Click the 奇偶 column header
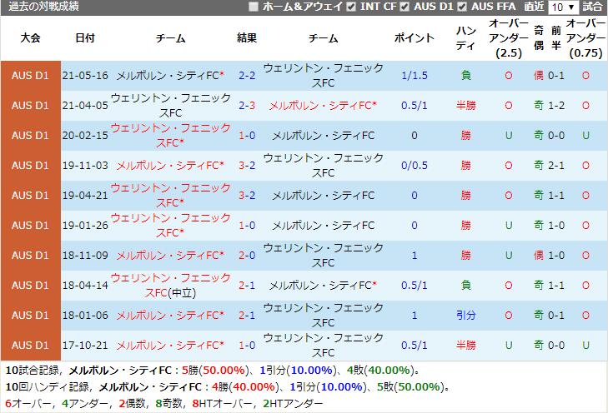608x413 pixels. (539, 38)
